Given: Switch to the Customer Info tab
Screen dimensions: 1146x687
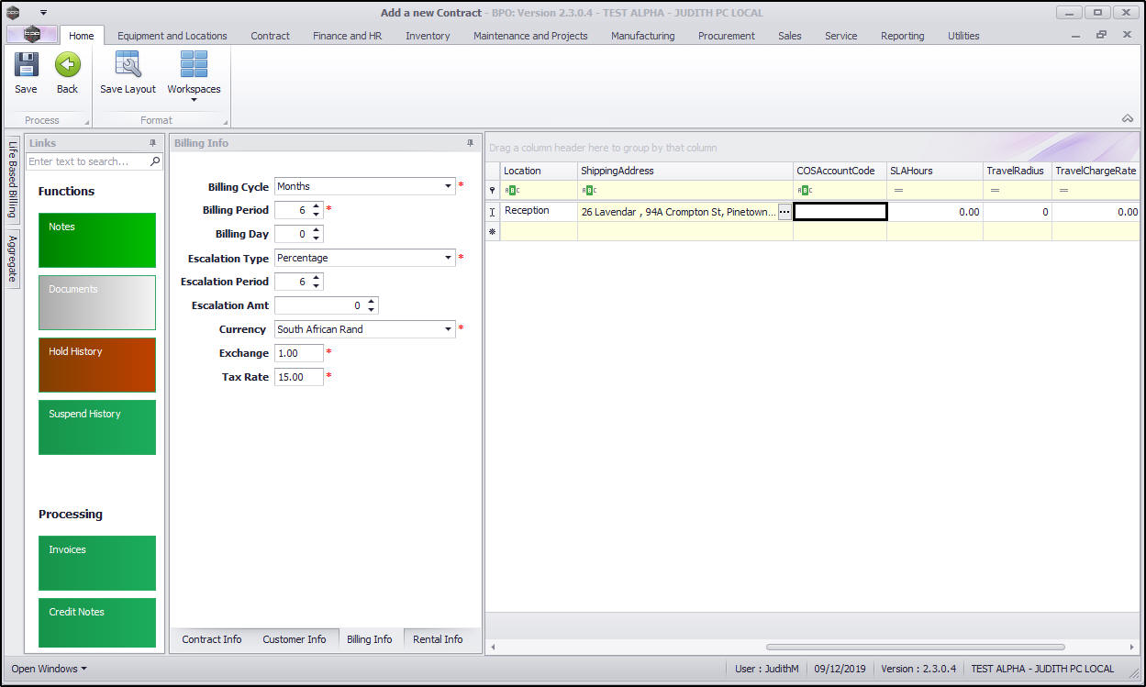Looking at the screenshot, I should [295, 639].
